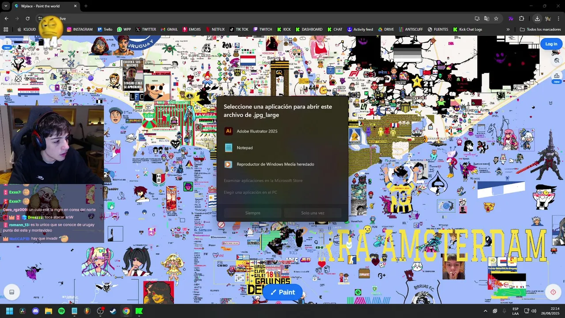Open the apps grid in bookmarks bar
The height and width of the screenshot is (318, 565).
(x=6, y=30)
